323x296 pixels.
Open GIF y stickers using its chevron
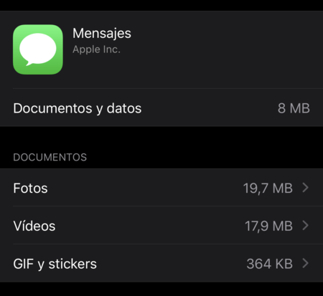click(305, 263)
